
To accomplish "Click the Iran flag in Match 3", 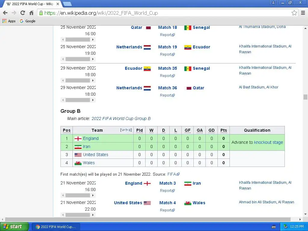I will click(x=188, y=183).
